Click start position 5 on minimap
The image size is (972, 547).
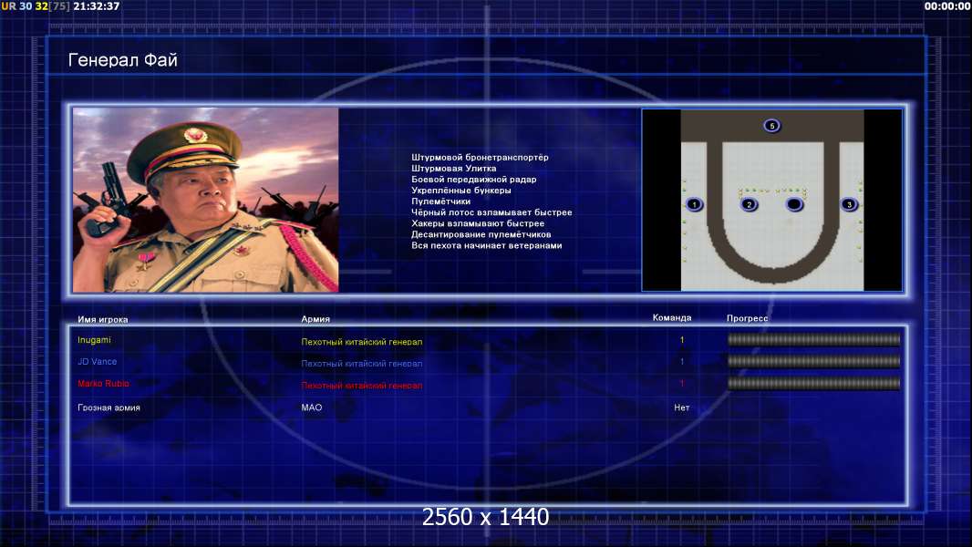(771, 126)
